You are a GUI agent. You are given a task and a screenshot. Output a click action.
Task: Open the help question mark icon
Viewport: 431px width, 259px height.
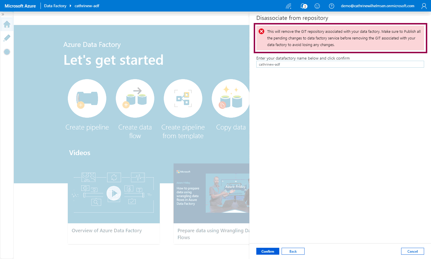331,6
